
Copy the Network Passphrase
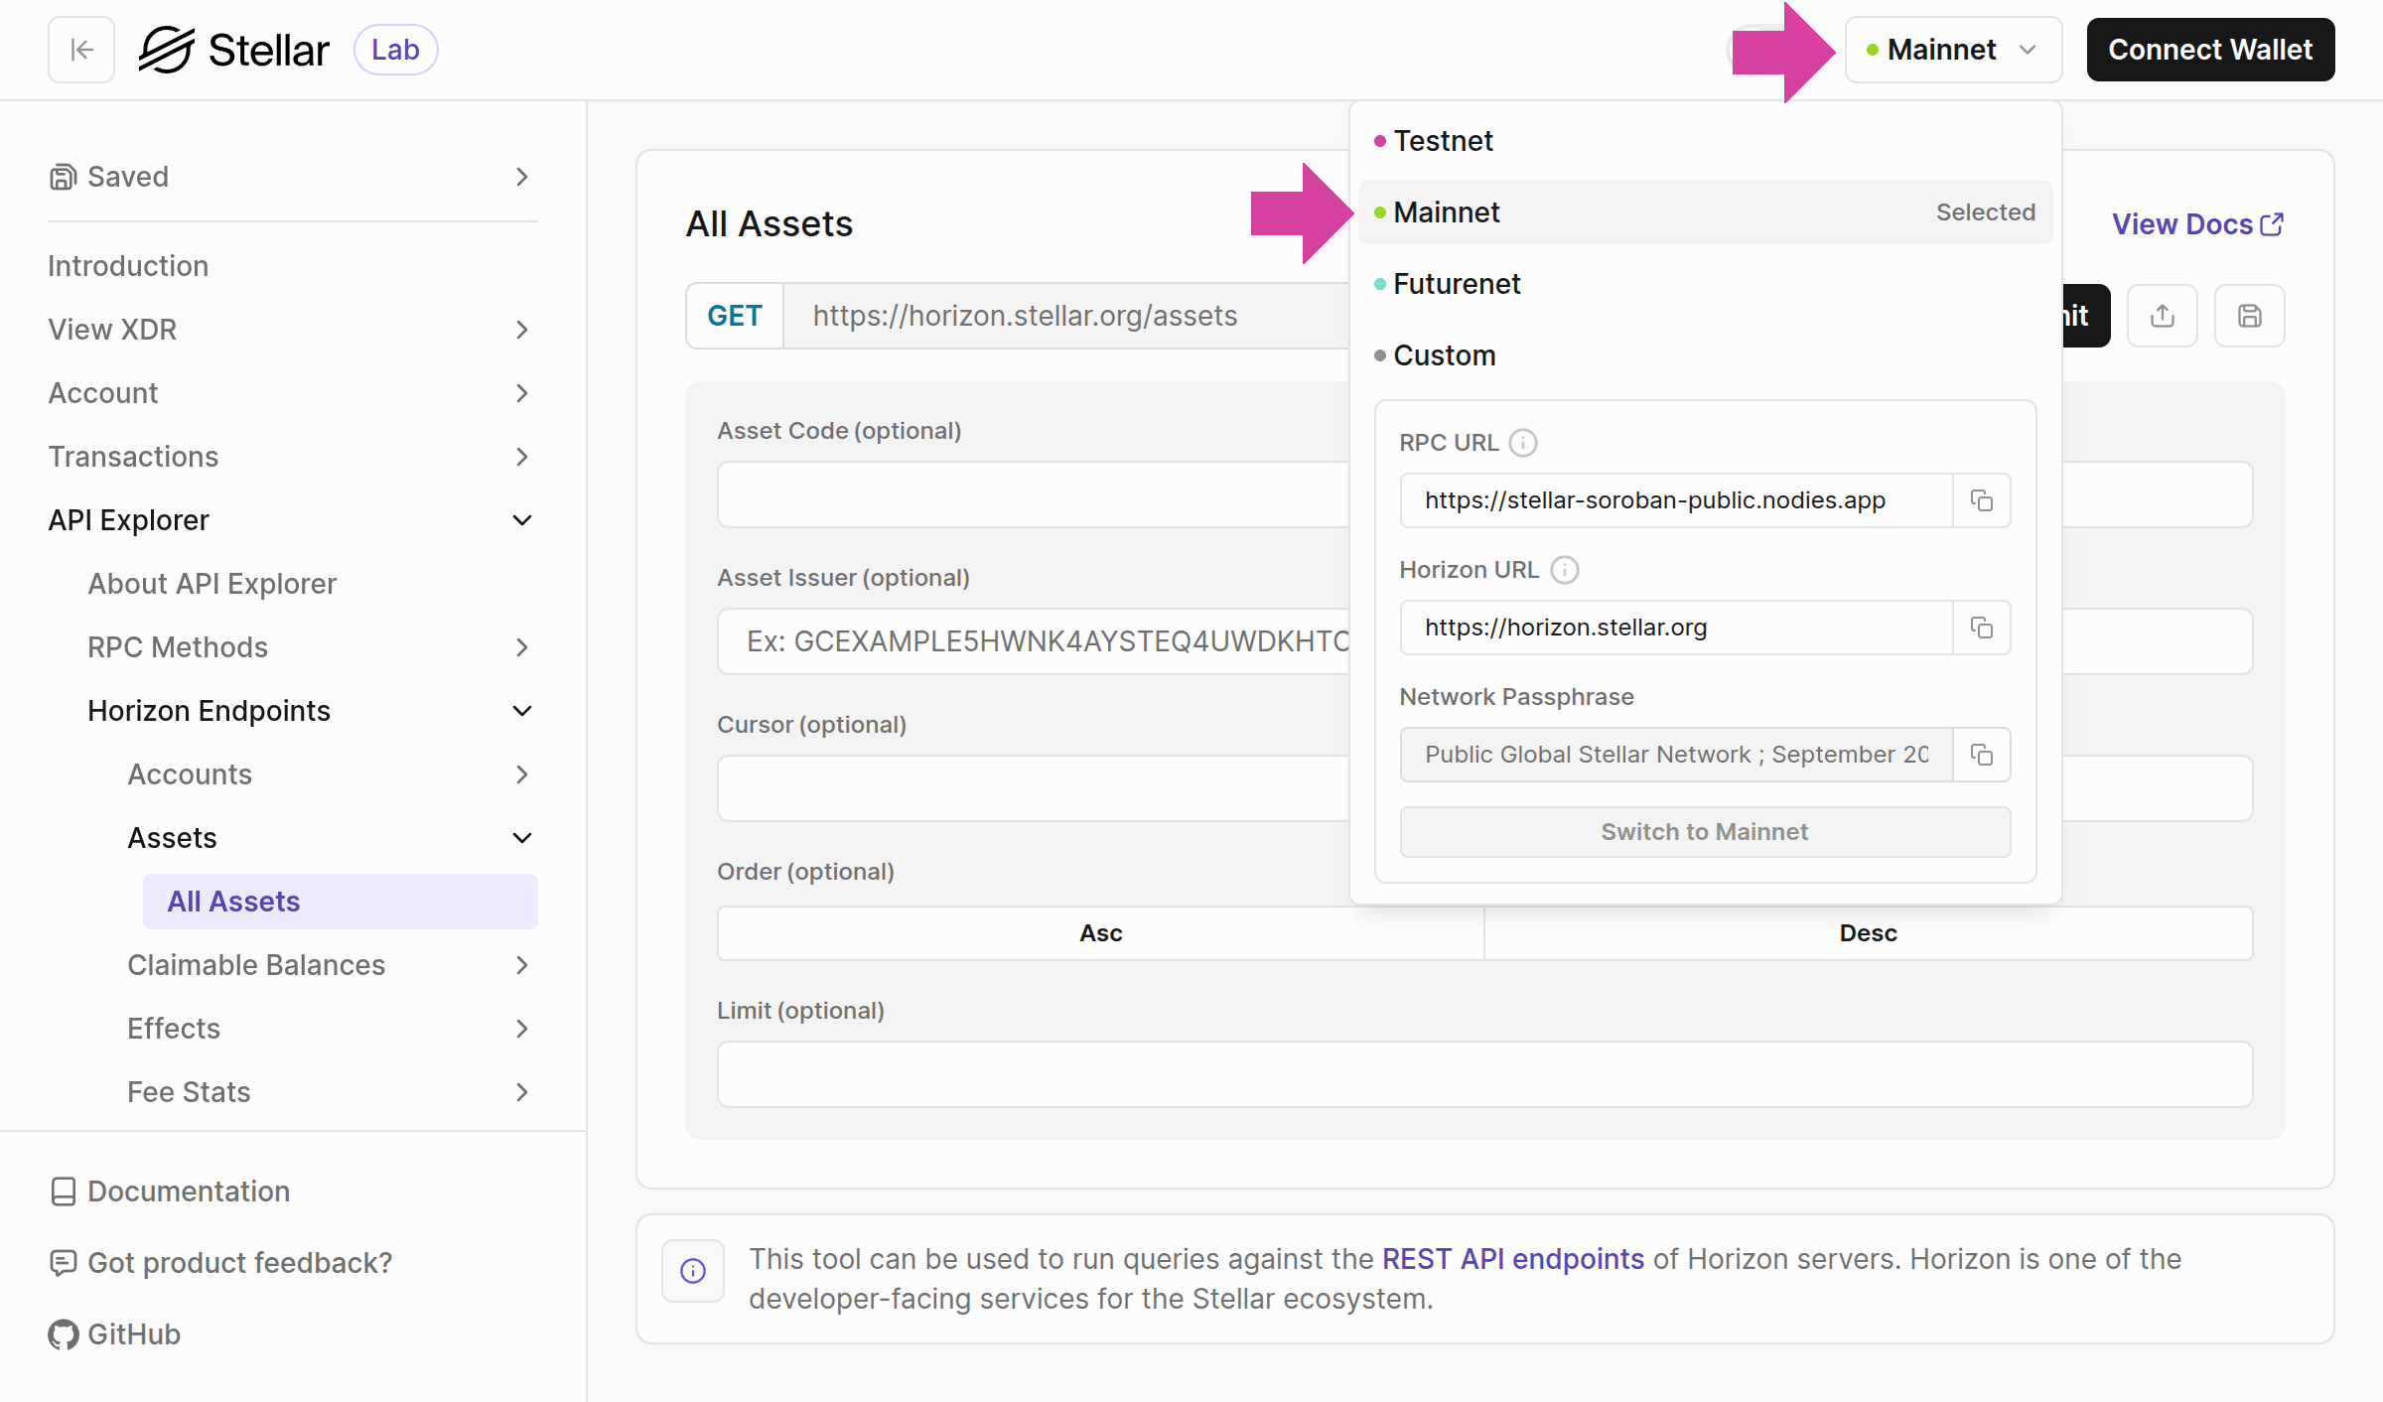pos(1981,755)
